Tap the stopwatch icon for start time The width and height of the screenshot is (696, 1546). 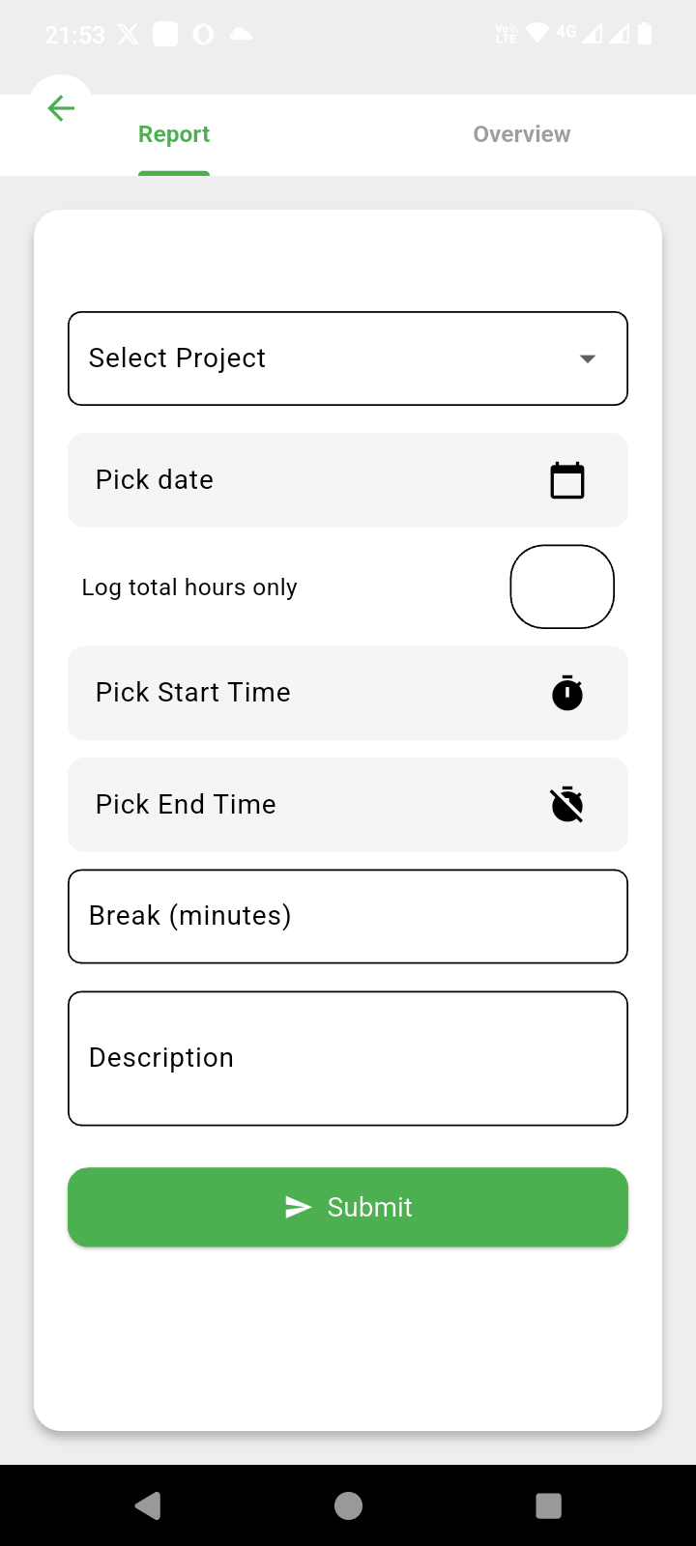click(567, 693)
